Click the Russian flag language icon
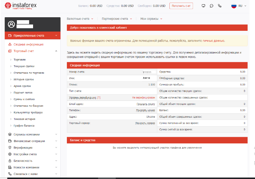The width and height of the screenshot is (255, 179). pyautogui.click(x=234, y=6)
